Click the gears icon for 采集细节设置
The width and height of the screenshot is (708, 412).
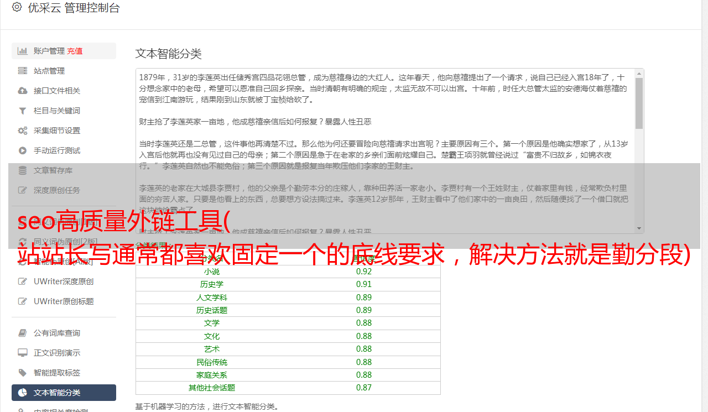23,131
